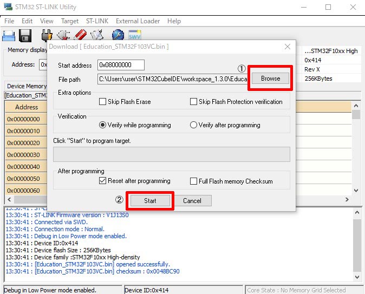Click device info value 'Rev X'
This screenshot has width=365, height=294.
312,69
